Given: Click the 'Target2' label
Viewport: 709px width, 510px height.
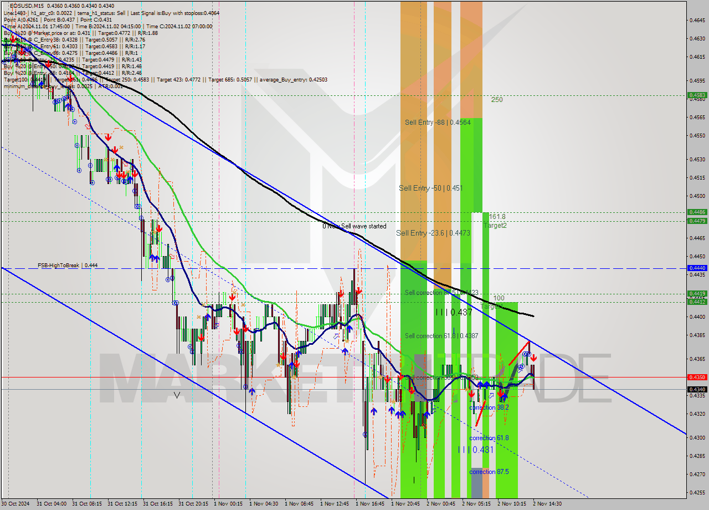Looking at the screenshot, I should click(495, 226).
